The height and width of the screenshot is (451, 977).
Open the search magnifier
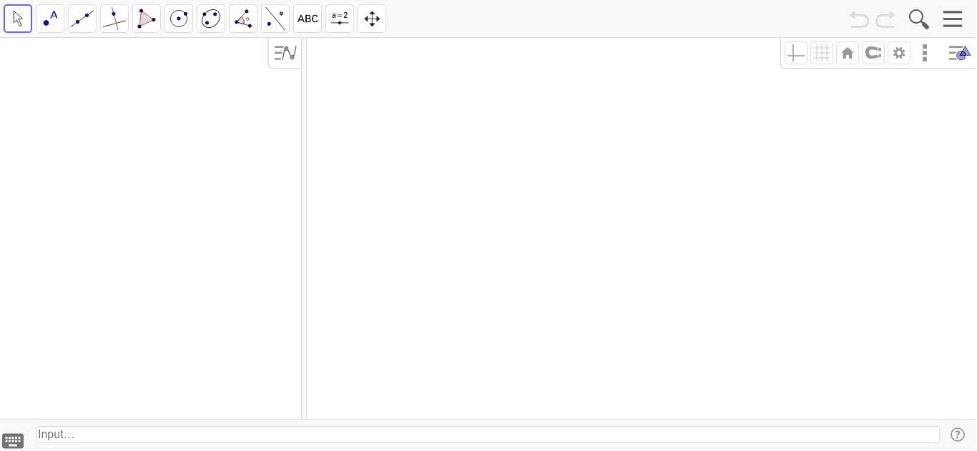click(x=919, y=19)
